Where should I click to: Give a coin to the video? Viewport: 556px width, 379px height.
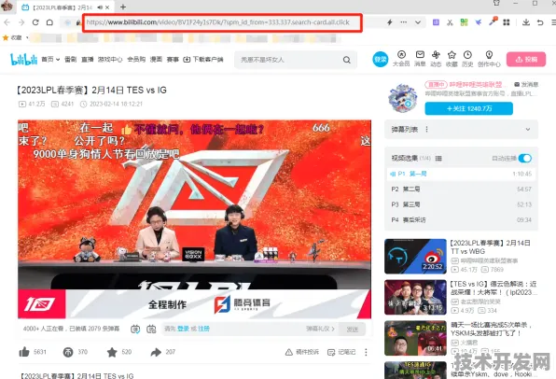(x=68, y=352)
